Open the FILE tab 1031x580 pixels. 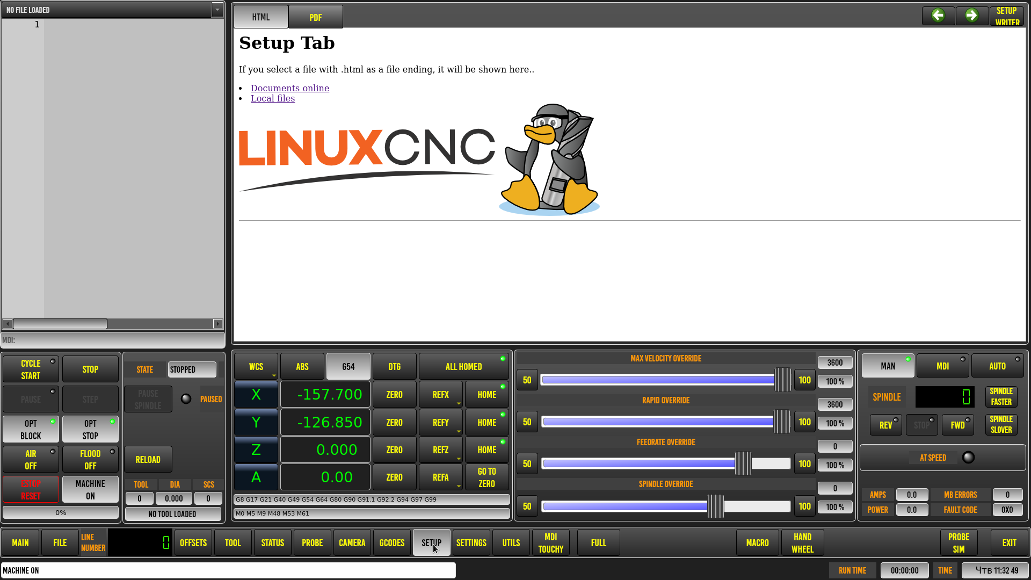click(x=60, y=543)
